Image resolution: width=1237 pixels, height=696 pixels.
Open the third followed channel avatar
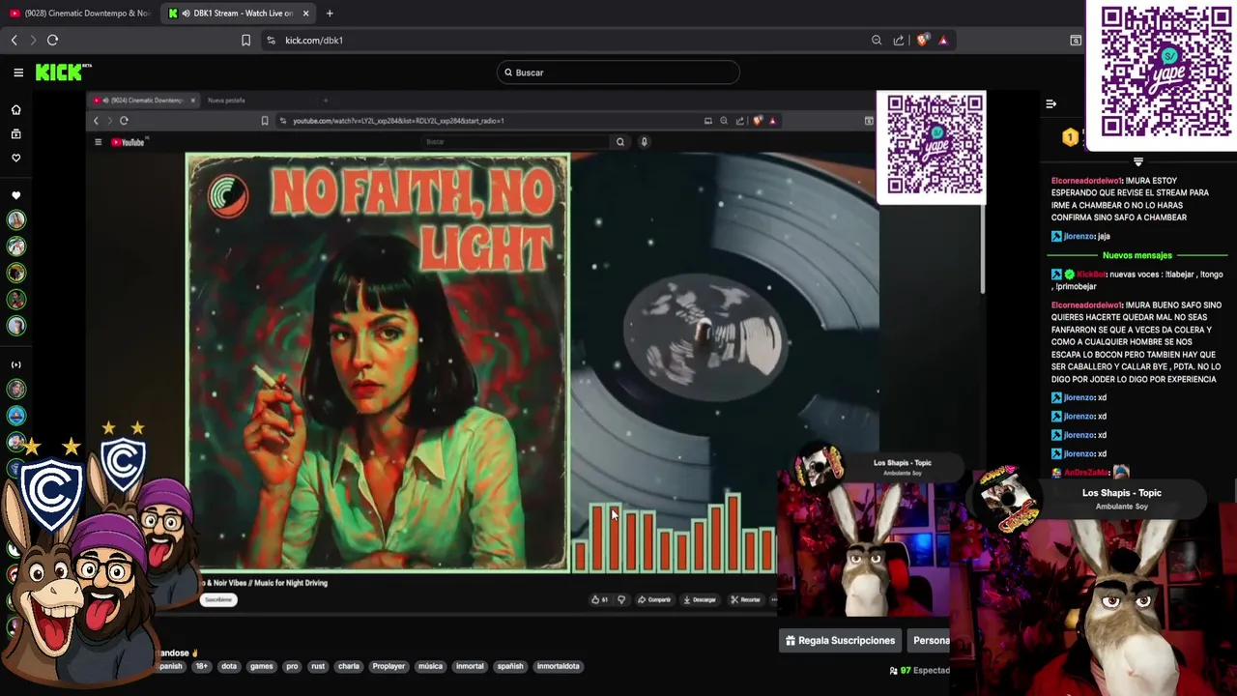click(x=16, y=274)
